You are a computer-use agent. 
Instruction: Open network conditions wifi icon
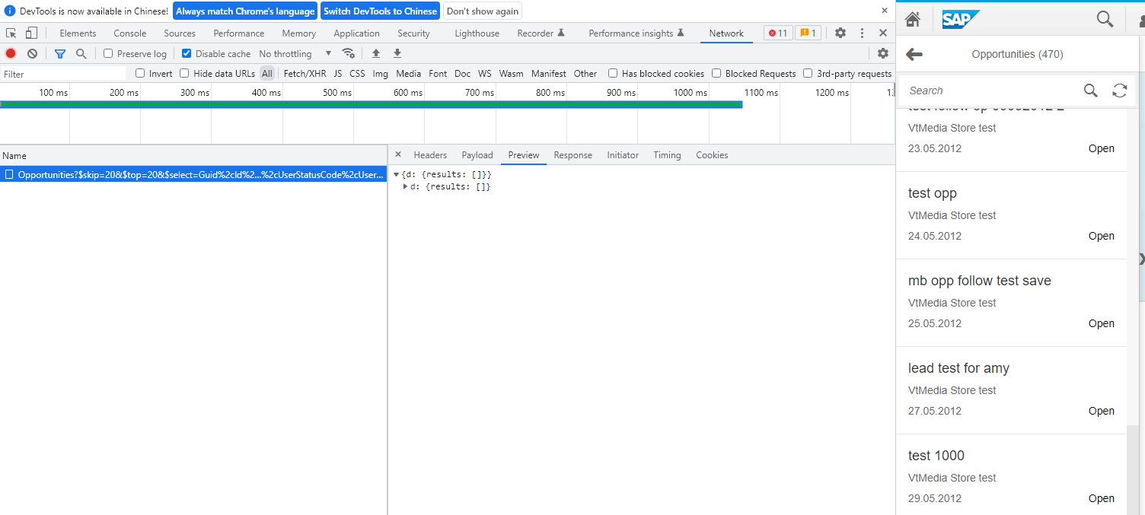pos(349,53)
